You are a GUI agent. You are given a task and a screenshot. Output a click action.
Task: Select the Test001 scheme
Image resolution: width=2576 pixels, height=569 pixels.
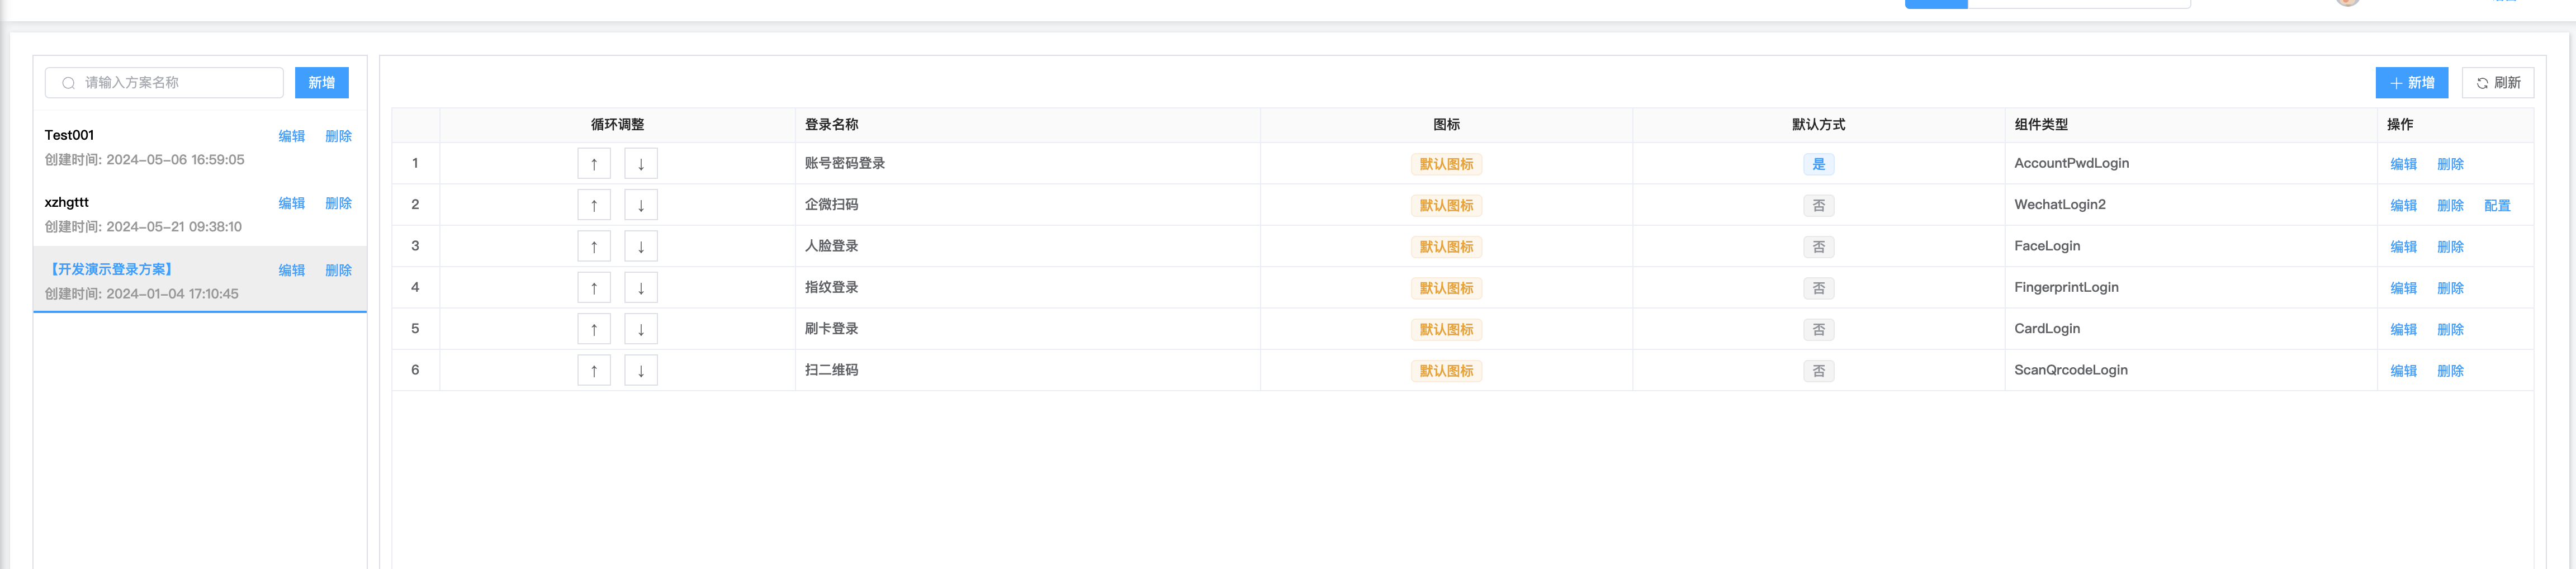70,135
